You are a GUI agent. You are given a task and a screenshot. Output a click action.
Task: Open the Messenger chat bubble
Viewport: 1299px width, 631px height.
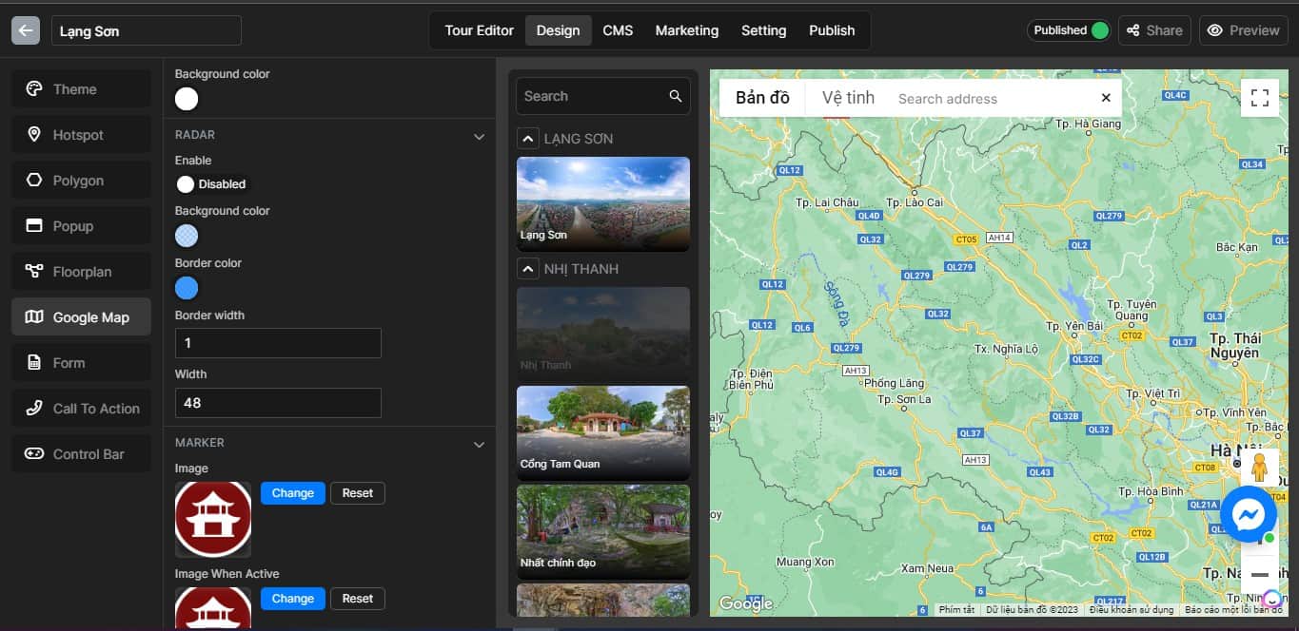1248,514
